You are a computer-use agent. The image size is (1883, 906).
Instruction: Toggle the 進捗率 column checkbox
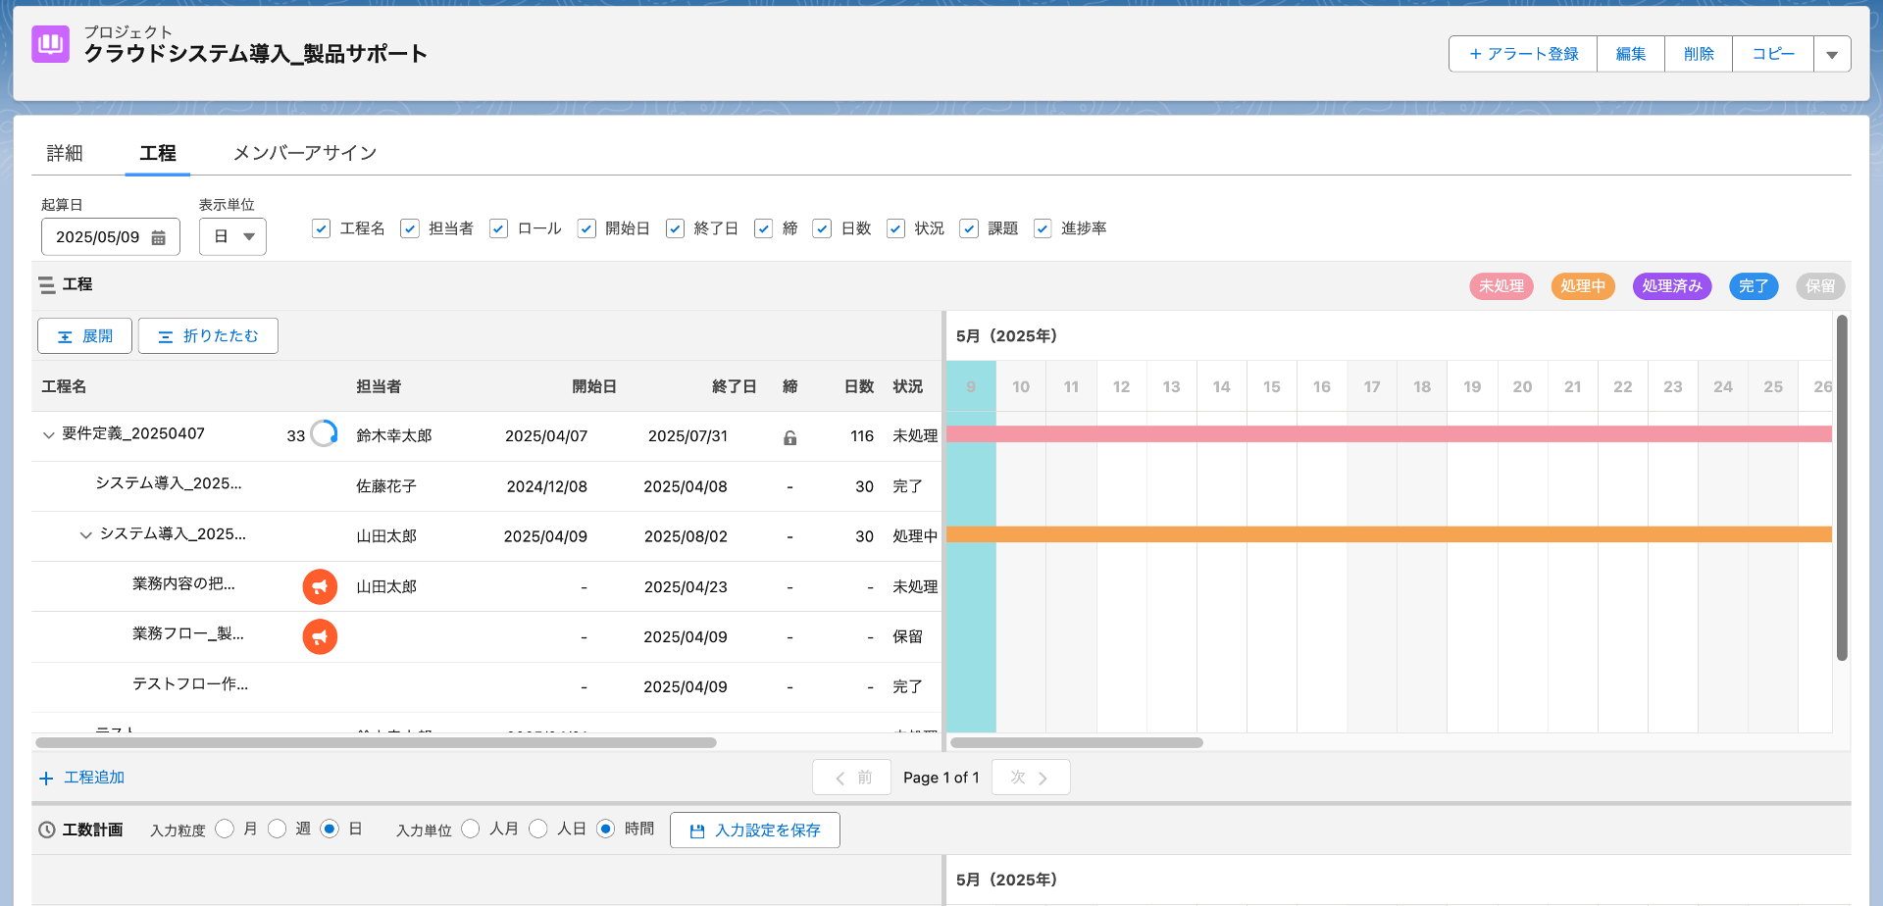[1043, 228]
